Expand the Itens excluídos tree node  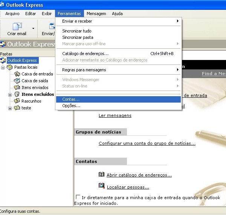tap(10, 95)
